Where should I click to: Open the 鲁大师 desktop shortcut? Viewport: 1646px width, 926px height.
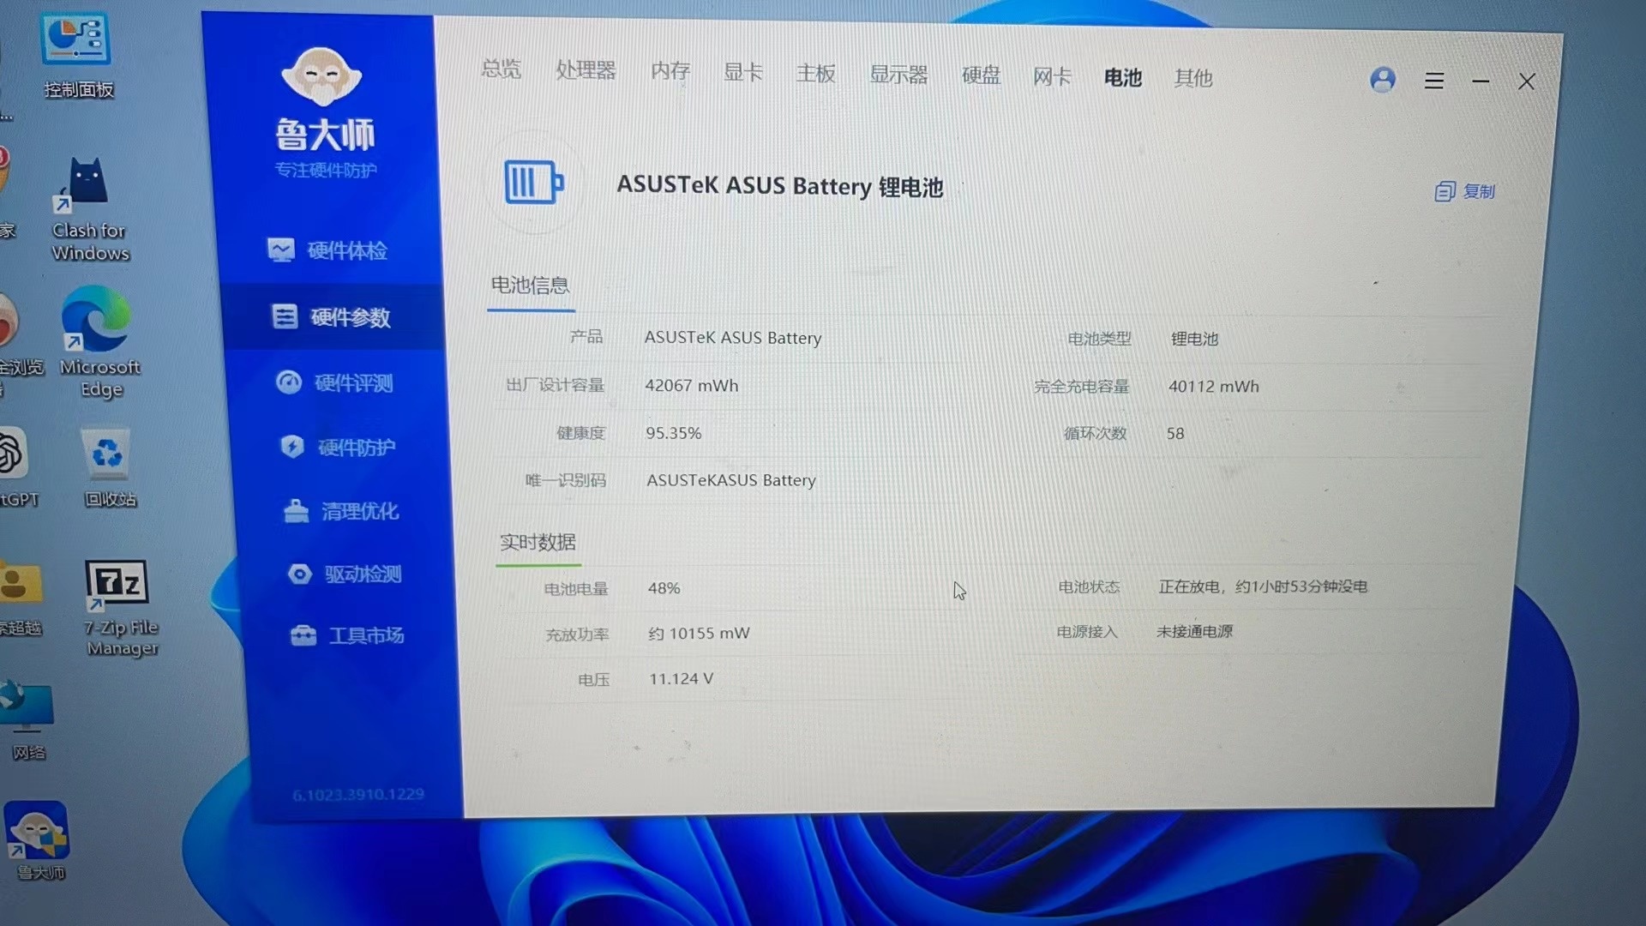coord(38,841)
